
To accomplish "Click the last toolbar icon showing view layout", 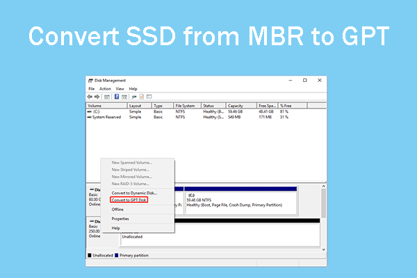I will coord(149,97).
